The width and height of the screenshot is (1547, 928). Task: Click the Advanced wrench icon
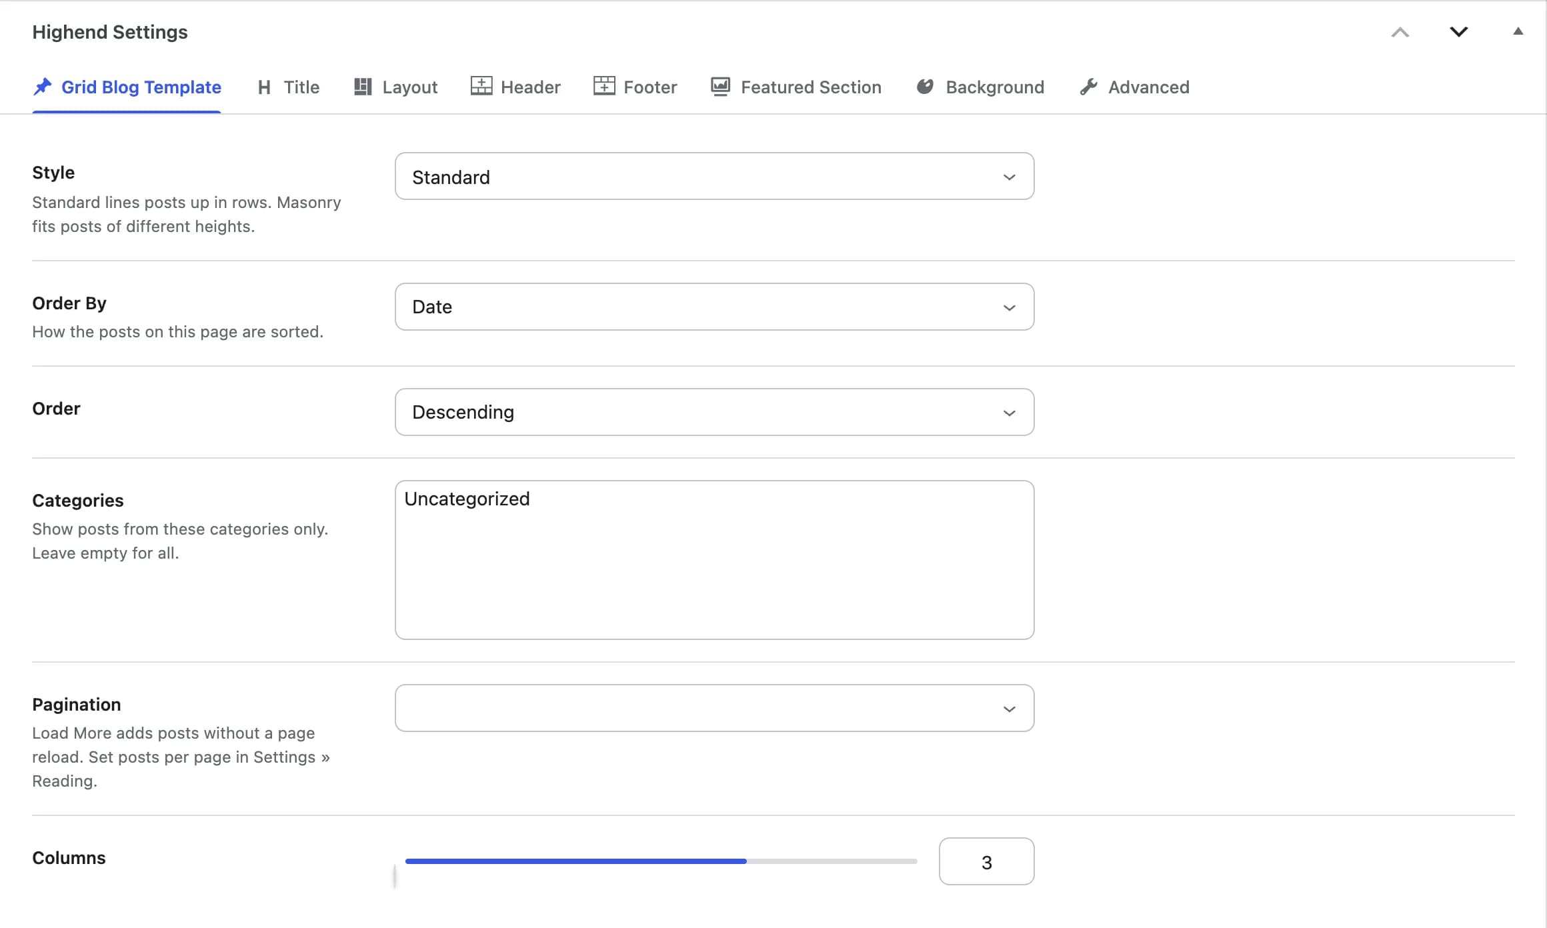click(x=1089, y=87)
